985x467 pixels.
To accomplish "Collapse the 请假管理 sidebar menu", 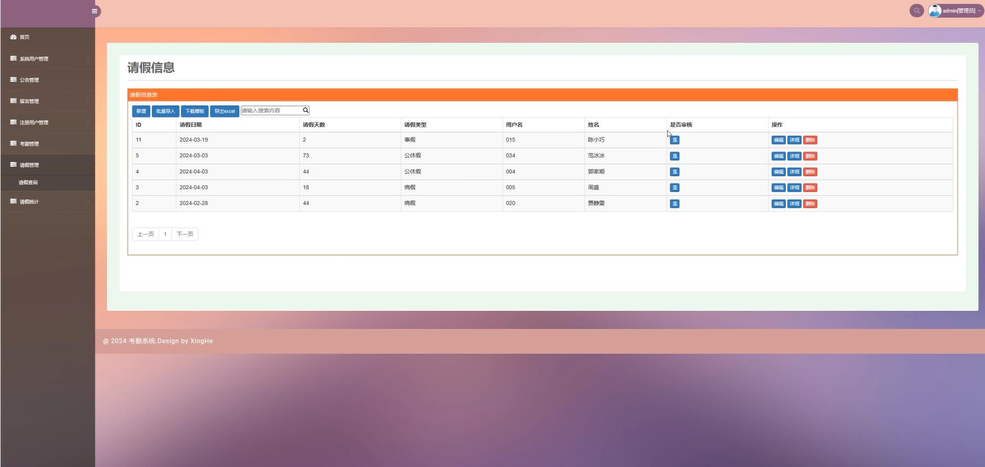I will click(48, 165).
